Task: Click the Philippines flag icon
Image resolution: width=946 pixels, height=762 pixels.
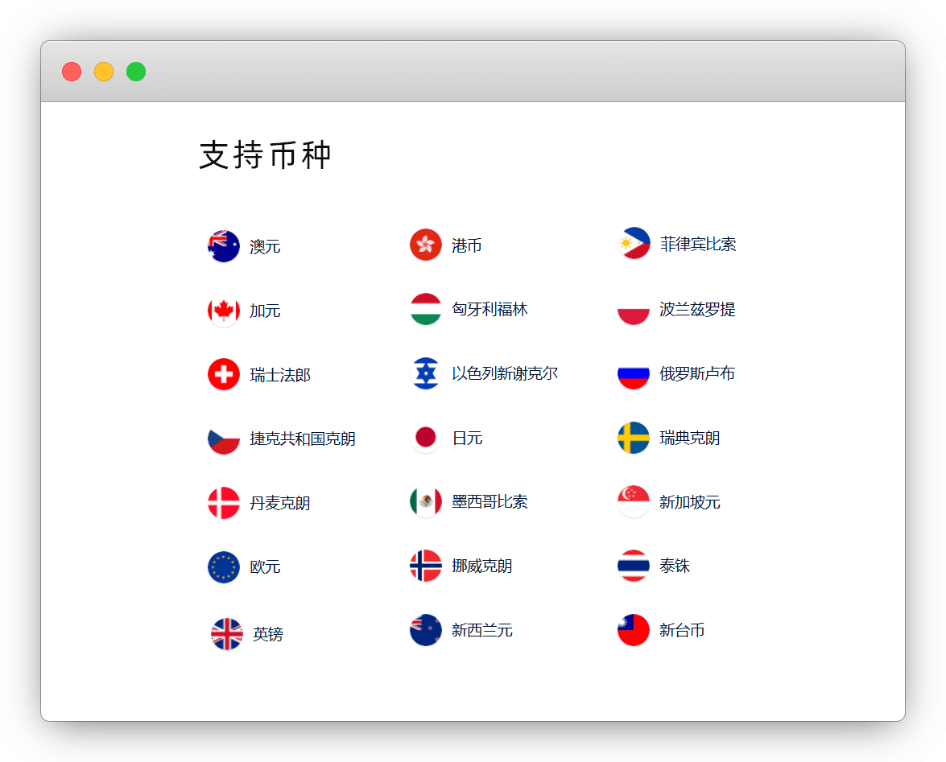Action: 634,244
